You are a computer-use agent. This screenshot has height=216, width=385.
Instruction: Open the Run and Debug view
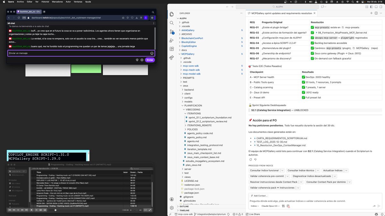click(x=172, y=40)
